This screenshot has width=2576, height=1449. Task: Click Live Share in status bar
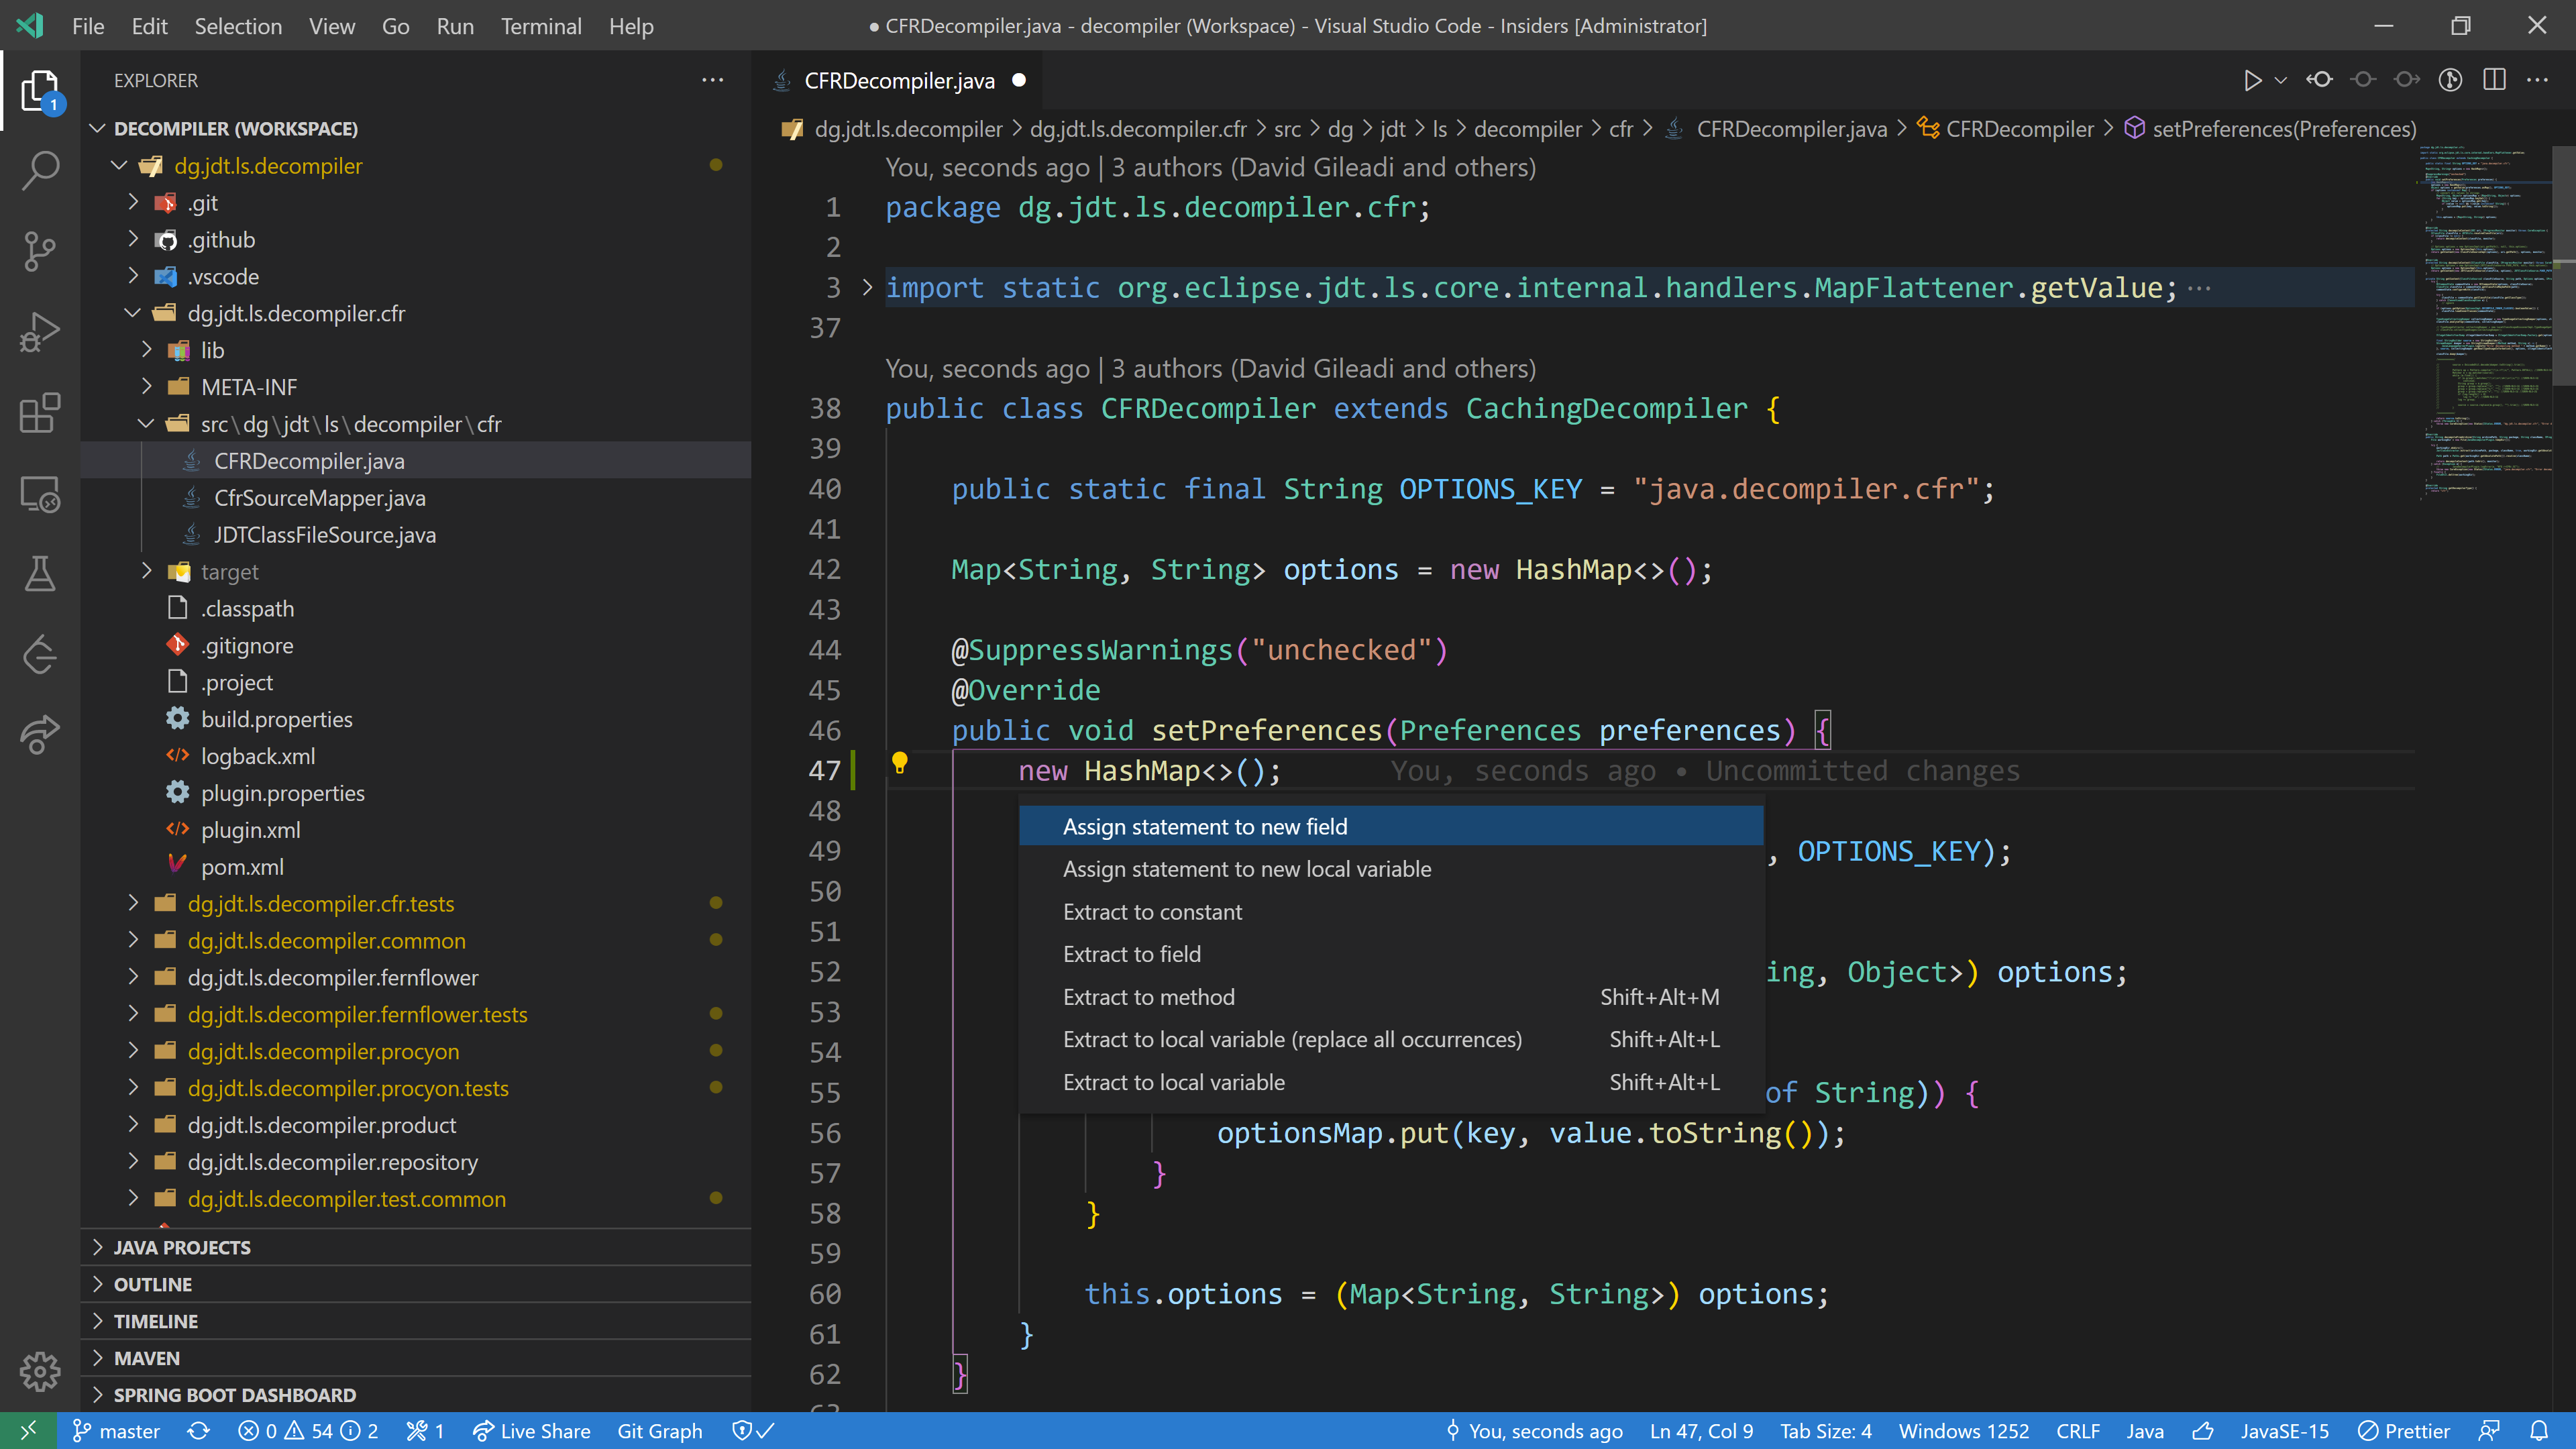tap(532, 1431)
